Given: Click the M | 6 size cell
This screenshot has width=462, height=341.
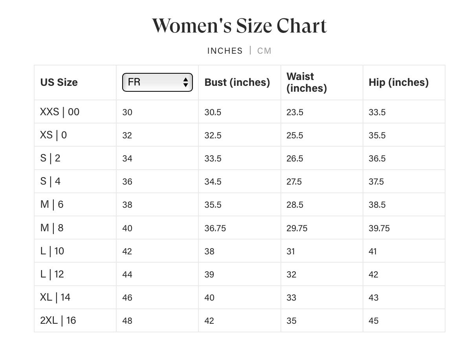Looking at the screenshot, I should pyautogui.click(x=52, y=205).
